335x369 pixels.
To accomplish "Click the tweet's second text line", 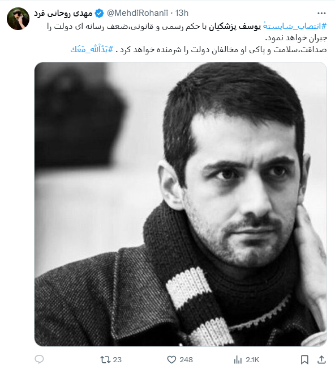I will pyautogui.click(x=296, y=38).
